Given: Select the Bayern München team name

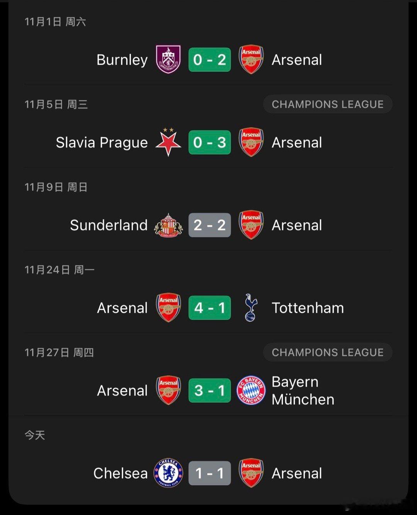Looking at the screenshot, I should (x=303, y=390).
